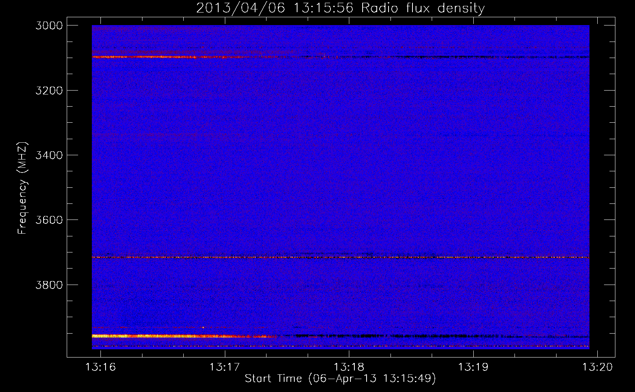The height and width of the screenshot is (392, 635).
Task: Click the 3800 frequency axis label
Action: (49, 285)
